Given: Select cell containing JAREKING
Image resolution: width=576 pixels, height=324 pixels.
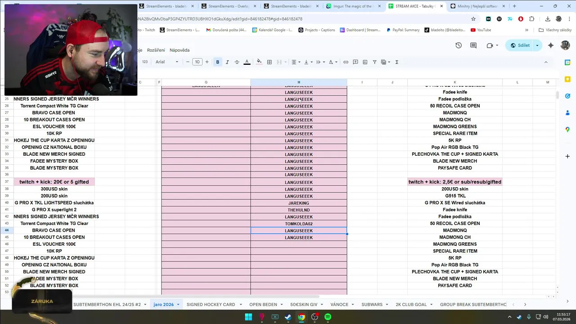Looking at the screenshot, I should click(299, 203).
